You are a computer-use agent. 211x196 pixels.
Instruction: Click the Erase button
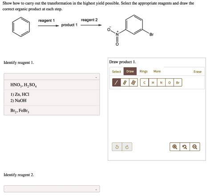pos(198,72)
